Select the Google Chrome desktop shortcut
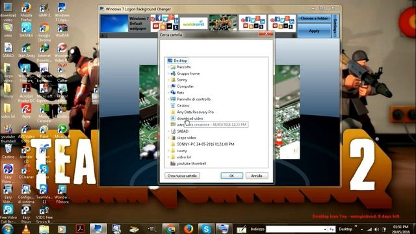 click(44, 32)
